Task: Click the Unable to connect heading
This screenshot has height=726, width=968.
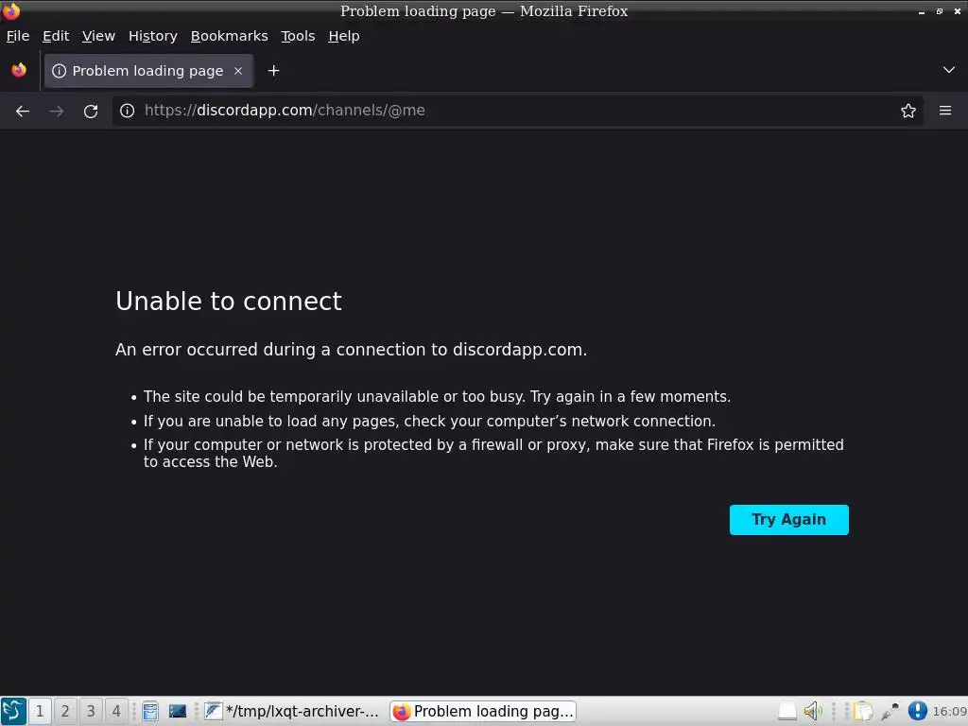Action: tap(229, 302)
